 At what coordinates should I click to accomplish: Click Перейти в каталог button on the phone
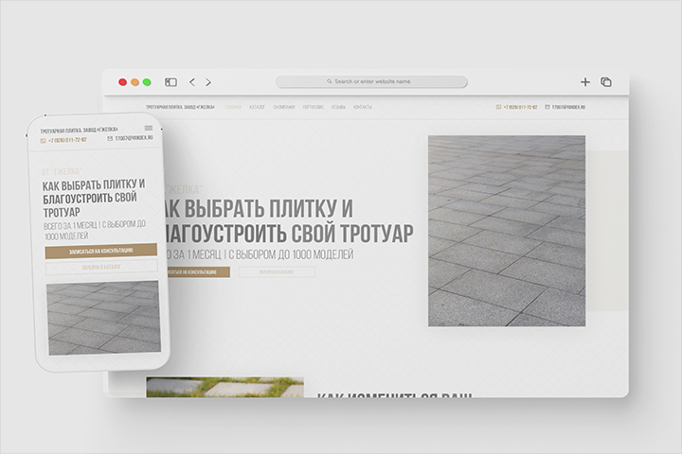point(101,267)
